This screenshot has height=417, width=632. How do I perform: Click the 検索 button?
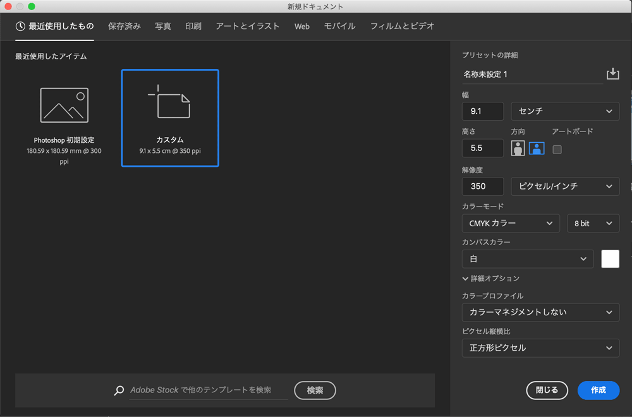click(x=315, y=390)
